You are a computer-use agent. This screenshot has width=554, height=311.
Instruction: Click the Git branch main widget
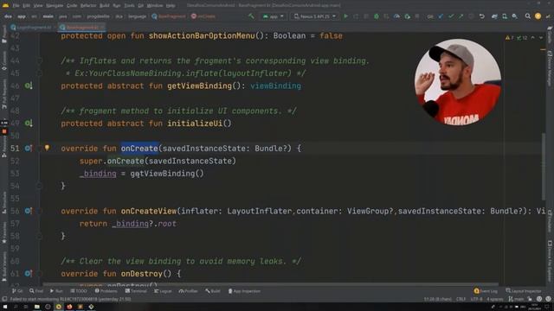pos(516,299)
